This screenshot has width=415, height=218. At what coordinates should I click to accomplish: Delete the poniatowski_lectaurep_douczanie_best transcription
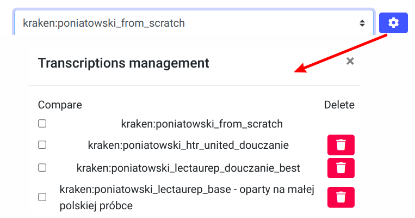[x=340, y=168]
